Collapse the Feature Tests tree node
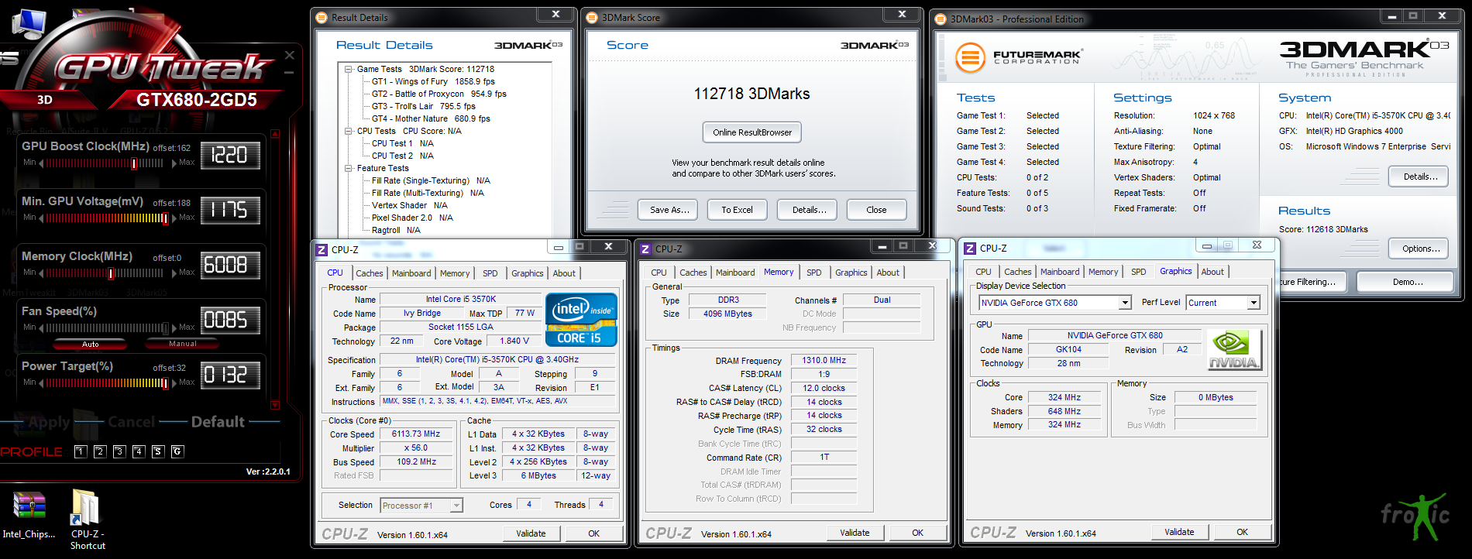Image resolution: width=1472 pixels, height=559 pixels. tap(349, 168)
